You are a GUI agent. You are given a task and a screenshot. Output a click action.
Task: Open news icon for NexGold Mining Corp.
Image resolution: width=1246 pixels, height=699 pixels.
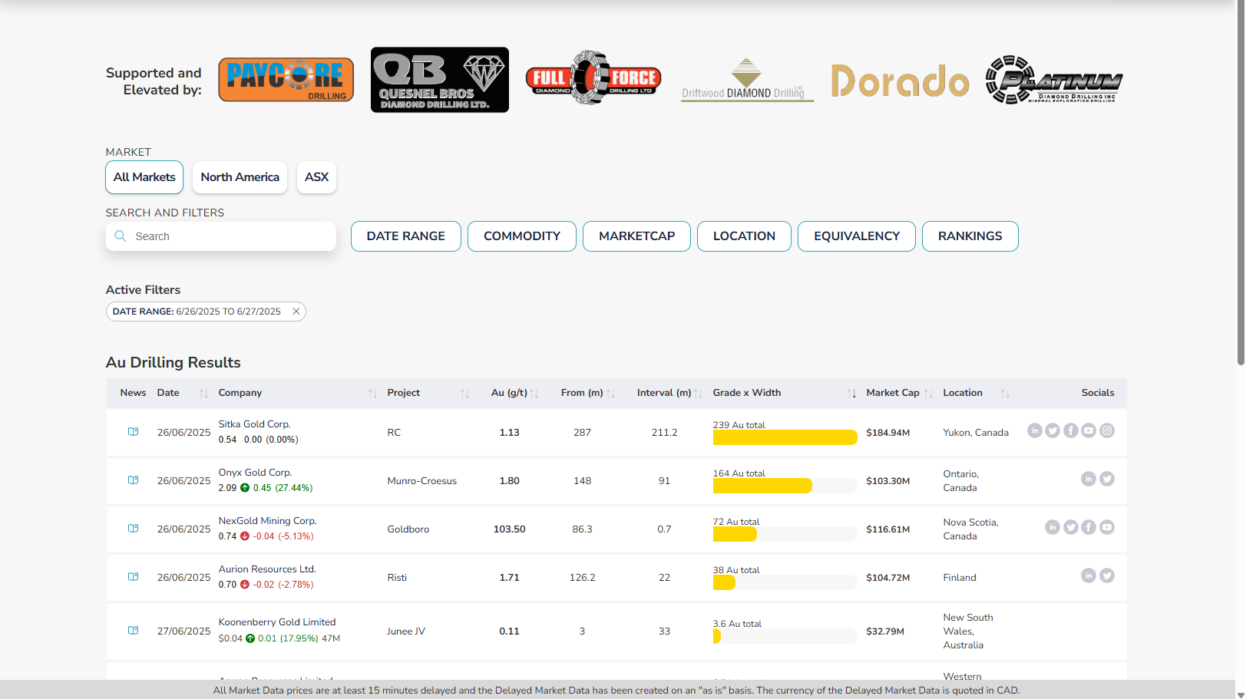click(133, 529)
